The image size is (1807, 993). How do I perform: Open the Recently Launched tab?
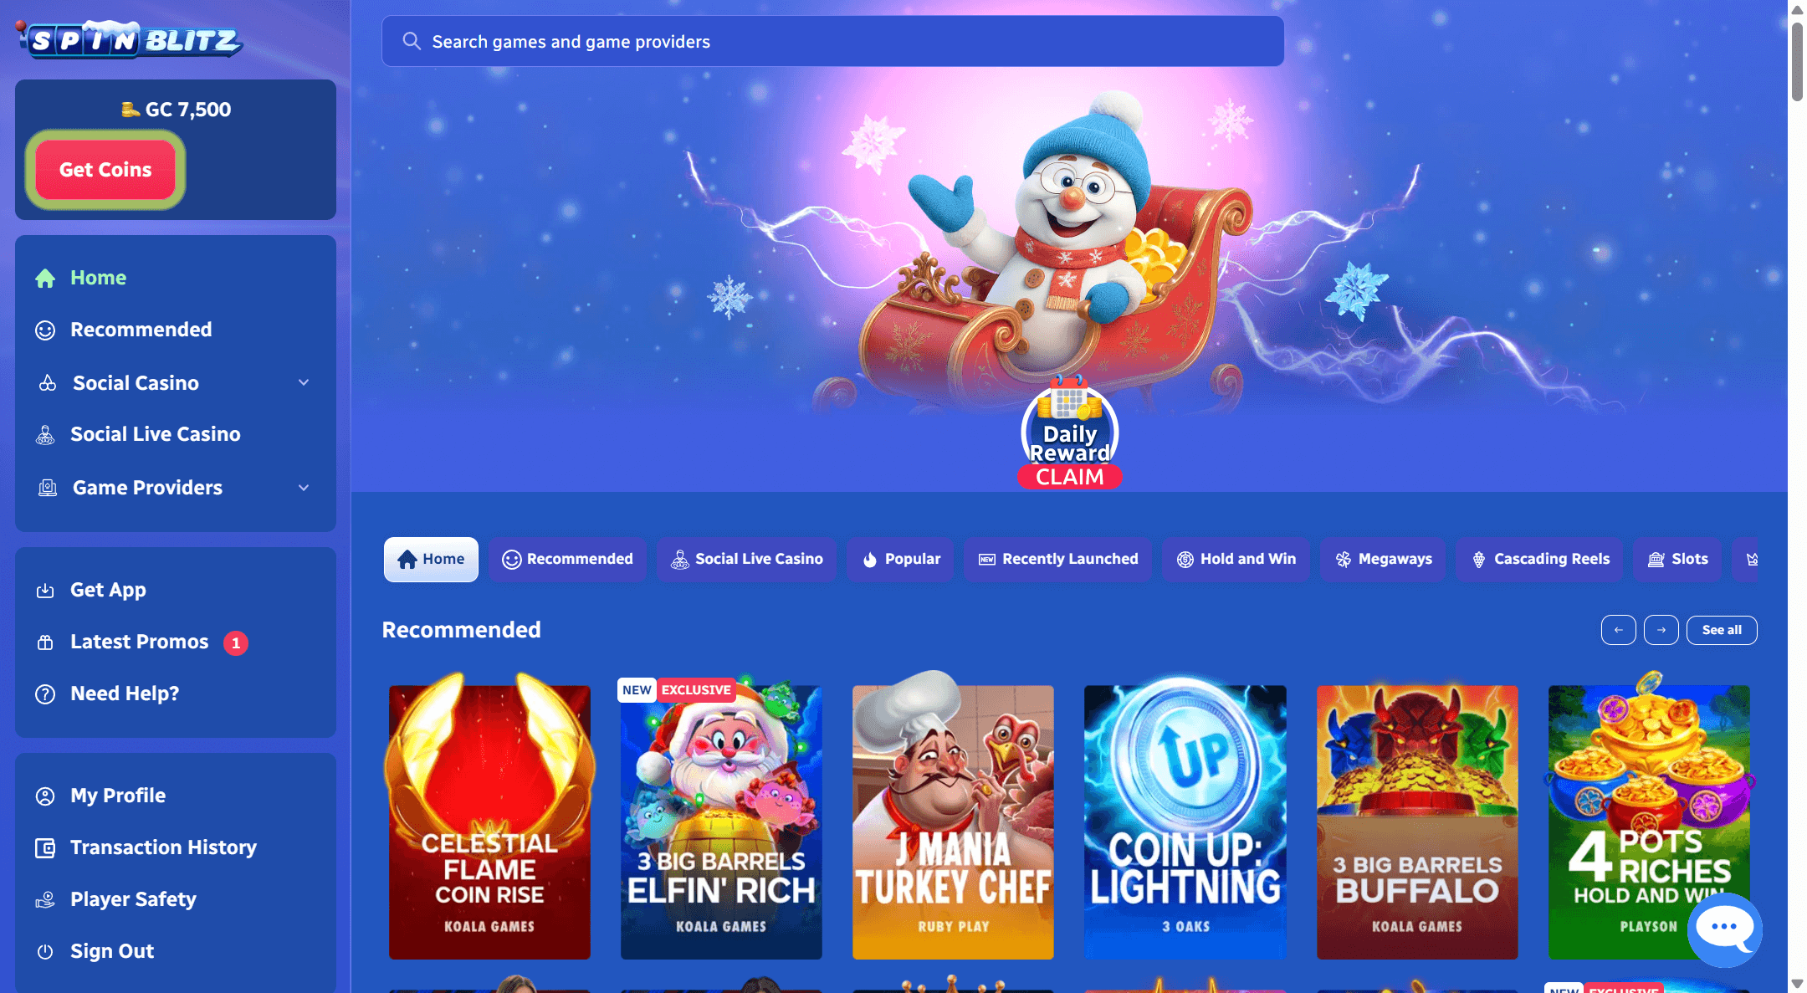(1057, 560)
